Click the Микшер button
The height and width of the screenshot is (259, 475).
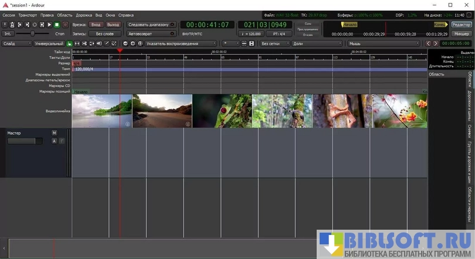point(461,34)
